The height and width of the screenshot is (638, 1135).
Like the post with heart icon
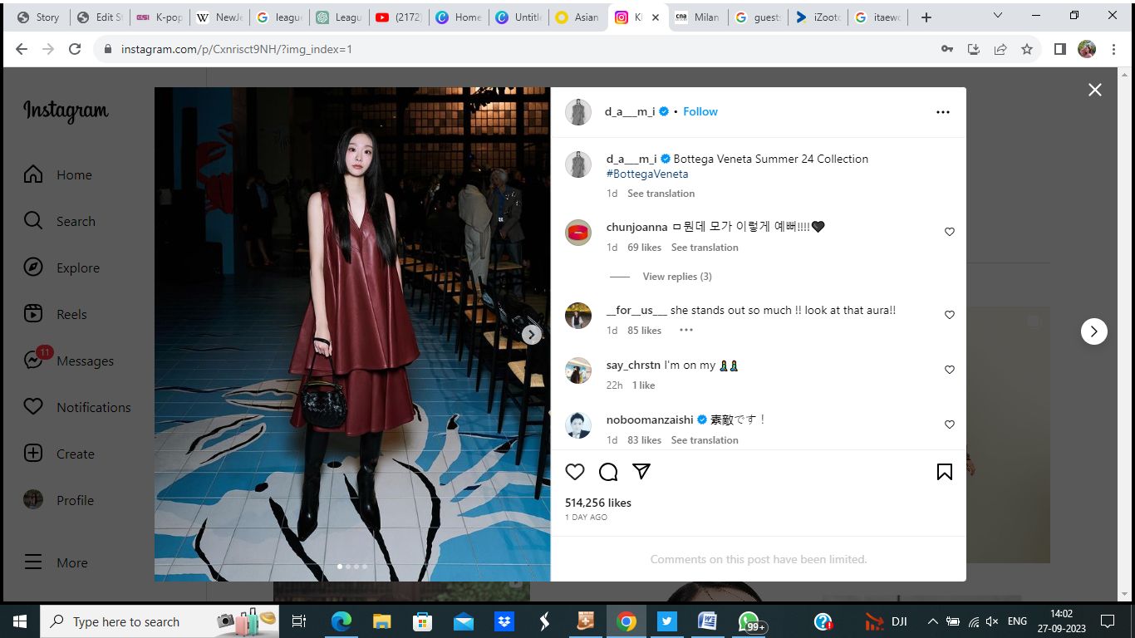tap(575, 472)
